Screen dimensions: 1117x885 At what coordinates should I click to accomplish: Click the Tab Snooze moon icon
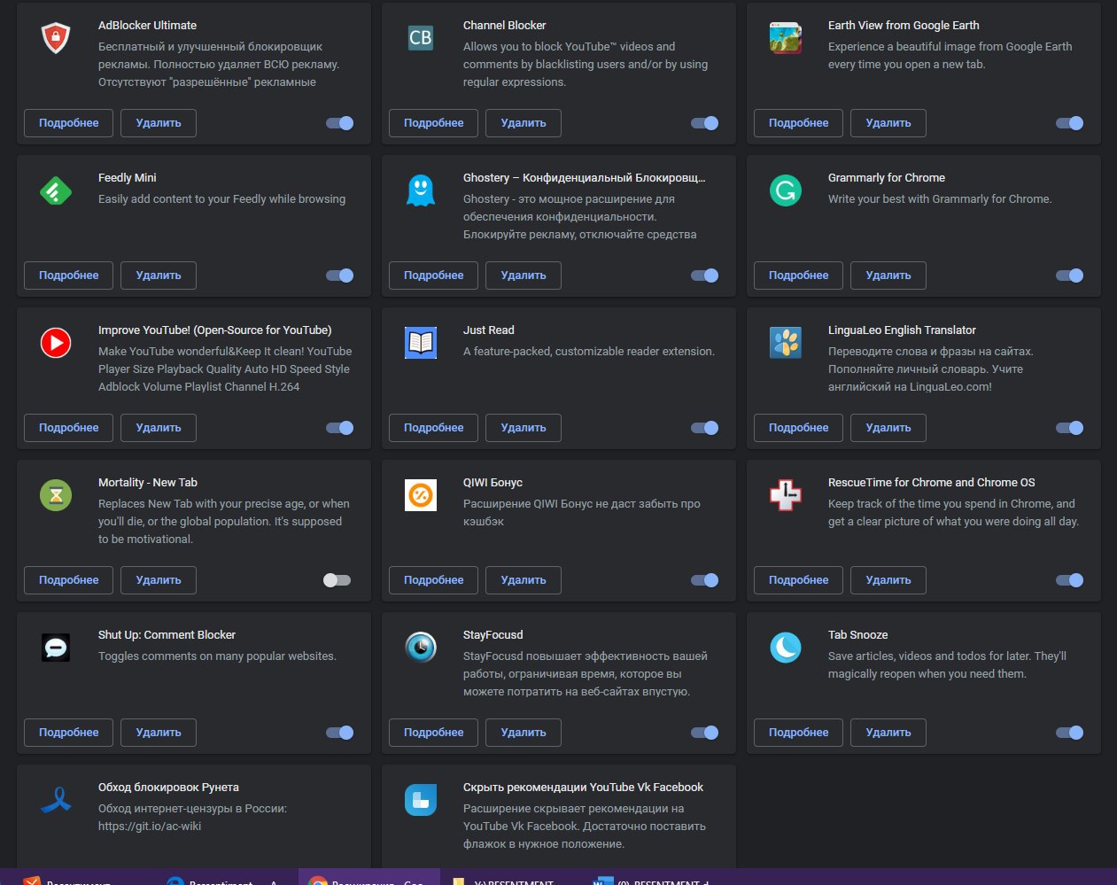pos(786,648)
